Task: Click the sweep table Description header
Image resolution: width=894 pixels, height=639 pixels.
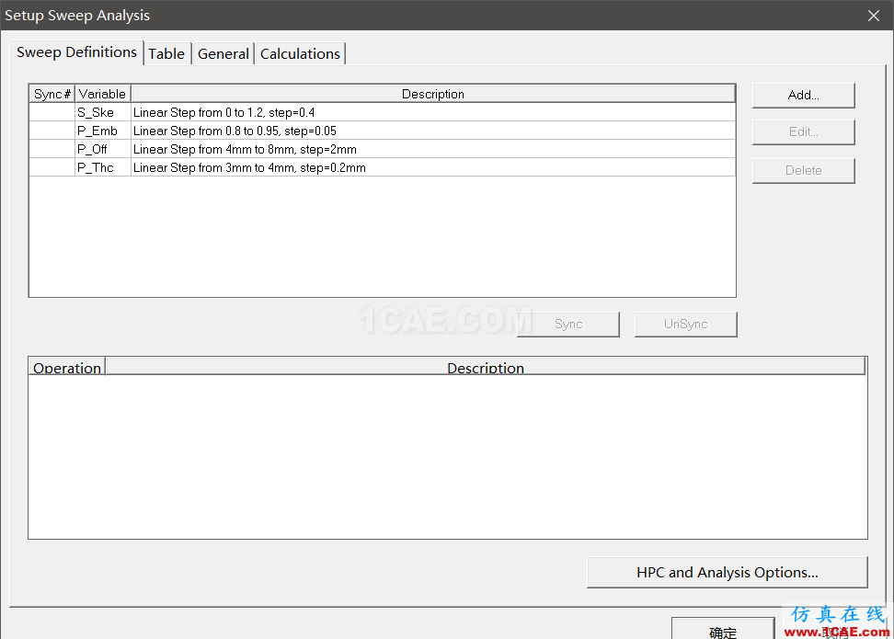Action: (x=433, y=94)
